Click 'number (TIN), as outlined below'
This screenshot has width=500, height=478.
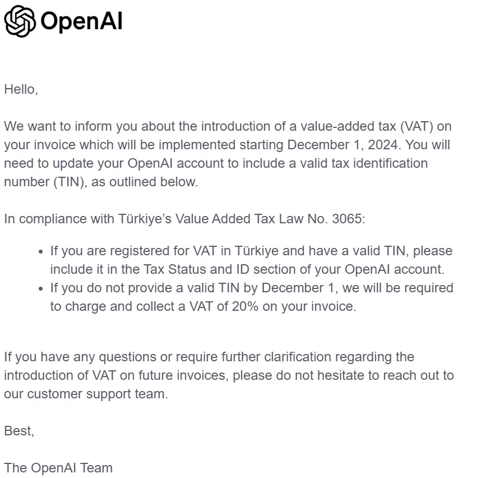click(x=100, y=182)
